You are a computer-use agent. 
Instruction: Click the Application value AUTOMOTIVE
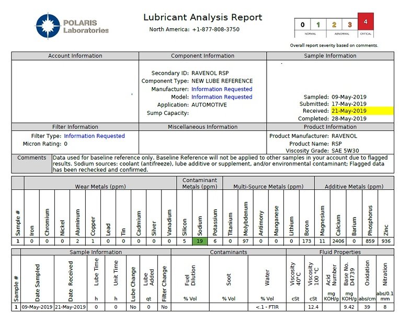coord(209,105)
